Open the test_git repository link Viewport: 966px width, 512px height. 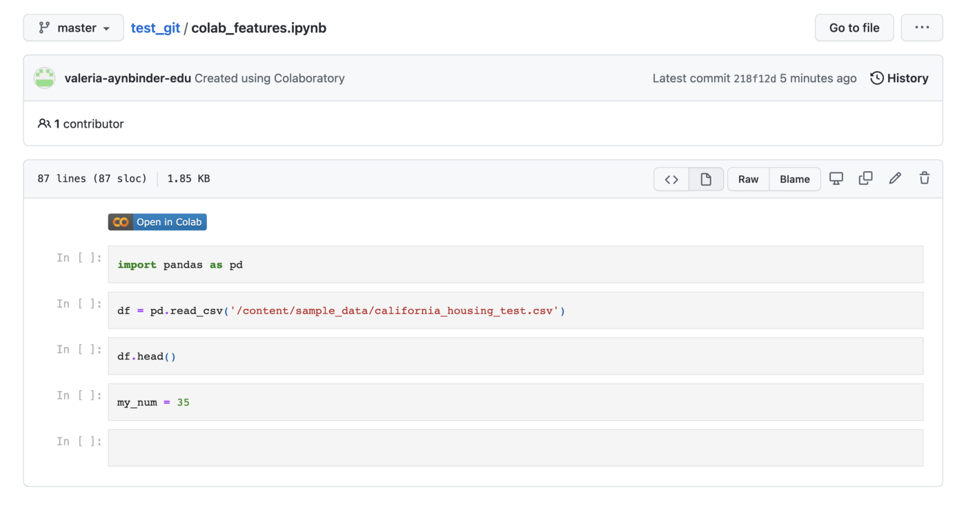tap(155, 28)
